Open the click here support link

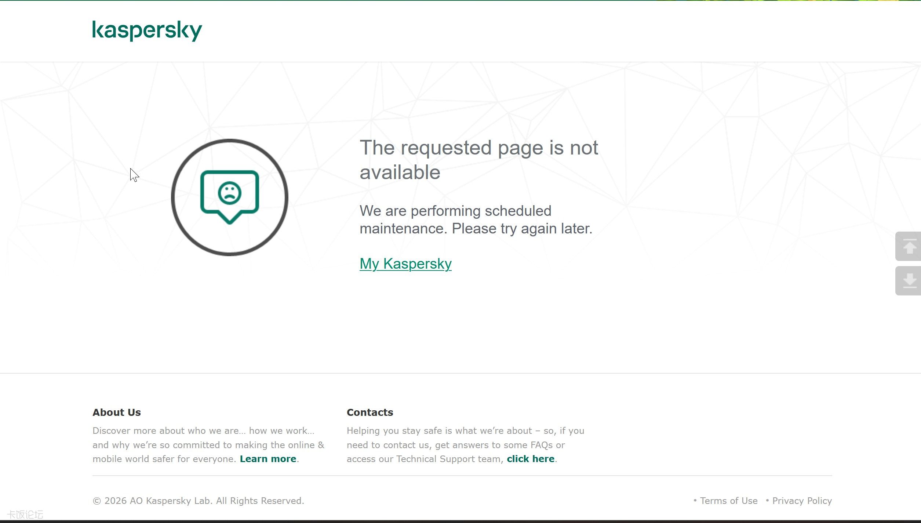click(x=531, y=459)
